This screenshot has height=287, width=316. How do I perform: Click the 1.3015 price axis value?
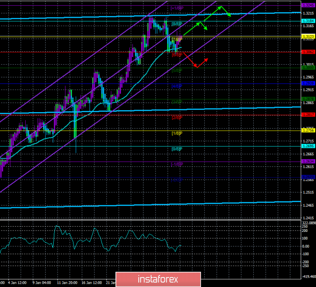point(308,64)
